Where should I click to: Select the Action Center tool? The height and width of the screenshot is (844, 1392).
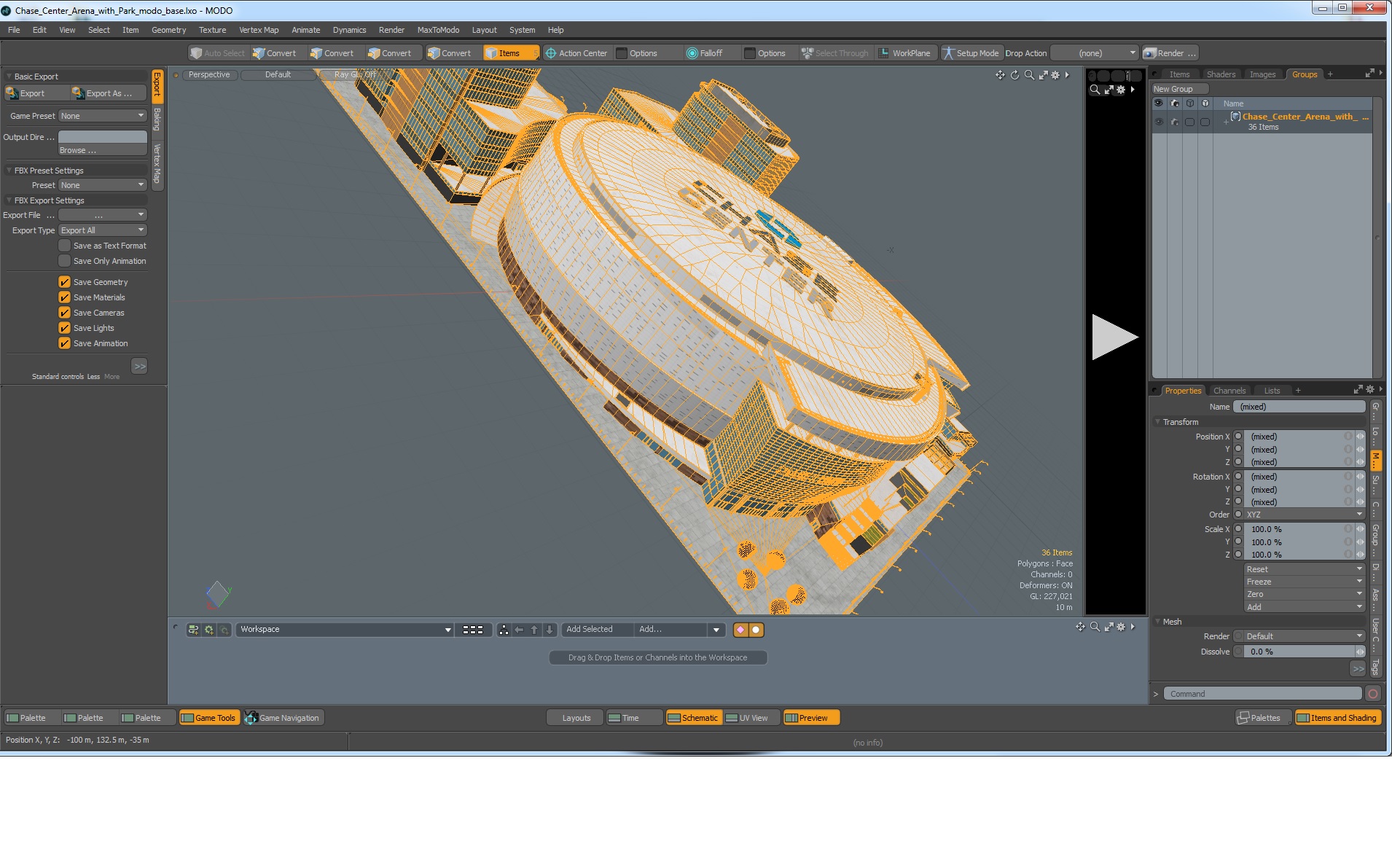point(576,53)
